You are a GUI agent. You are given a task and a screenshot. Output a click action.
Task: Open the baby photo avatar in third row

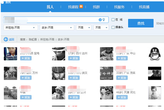58,93
